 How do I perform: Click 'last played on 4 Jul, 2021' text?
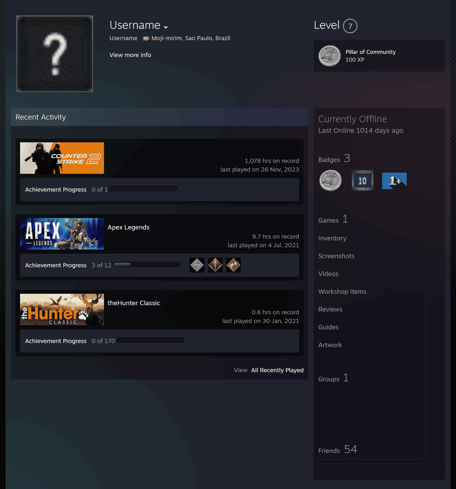click(x=263, y=245)
